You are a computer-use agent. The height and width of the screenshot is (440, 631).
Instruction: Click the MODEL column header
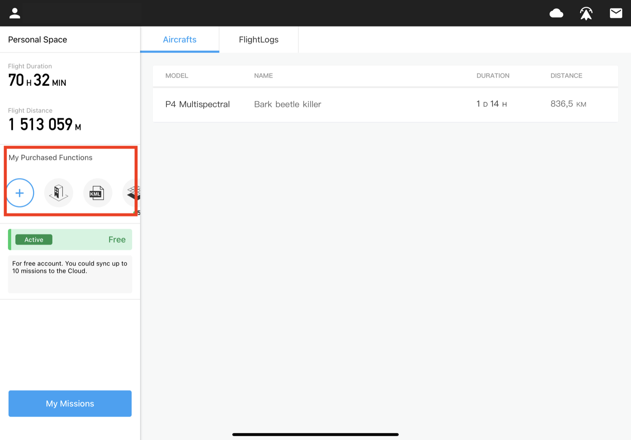pyautogui.click(x=177, y=76)
